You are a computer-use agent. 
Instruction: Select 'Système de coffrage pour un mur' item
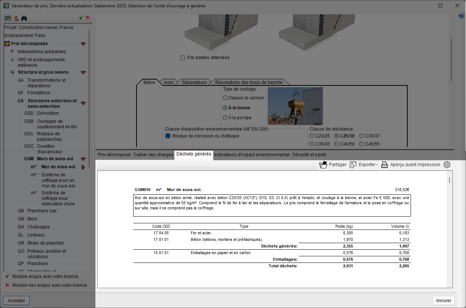pyautogui.click(x=59, y=180)
